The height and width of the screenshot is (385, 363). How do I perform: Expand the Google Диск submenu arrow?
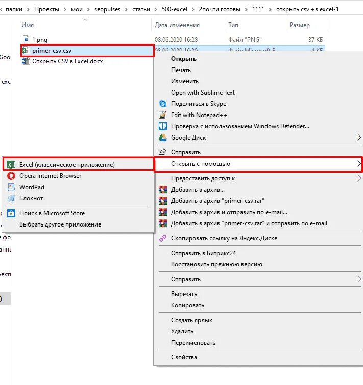(x=359, y=138)
